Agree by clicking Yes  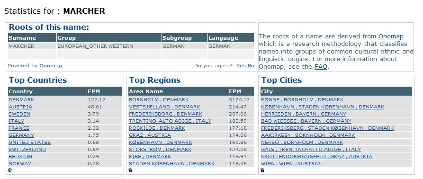click(241, 65)
